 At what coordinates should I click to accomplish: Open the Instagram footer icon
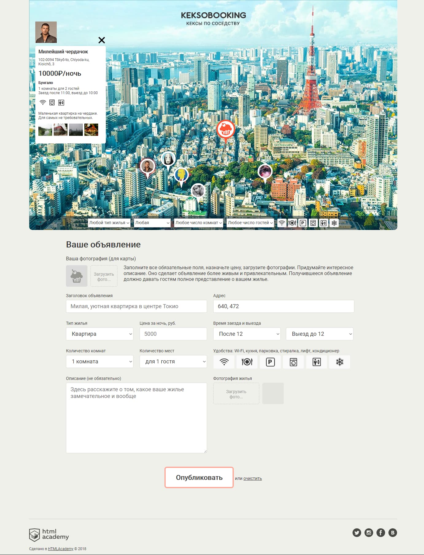click(x=368, y=533)
